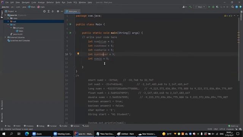Open Search Everywhere via the magnifier icon
243x137 pixels.
click(x=232, y=7)
